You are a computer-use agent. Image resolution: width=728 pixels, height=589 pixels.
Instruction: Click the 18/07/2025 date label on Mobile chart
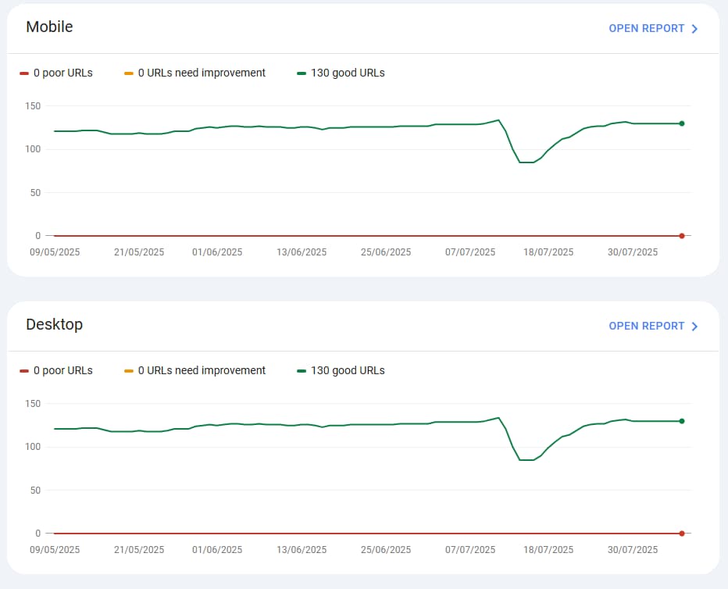[548, 252]
